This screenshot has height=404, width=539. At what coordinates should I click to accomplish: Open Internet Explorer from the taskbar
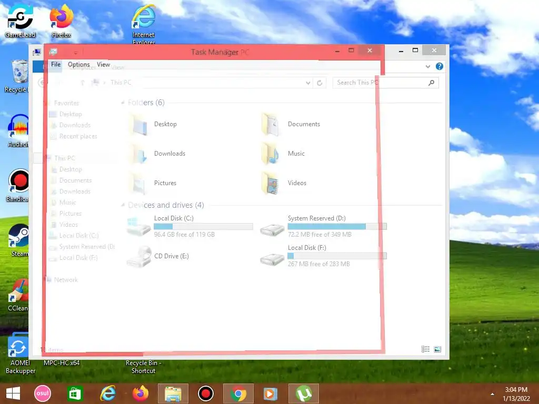[108, 393]
